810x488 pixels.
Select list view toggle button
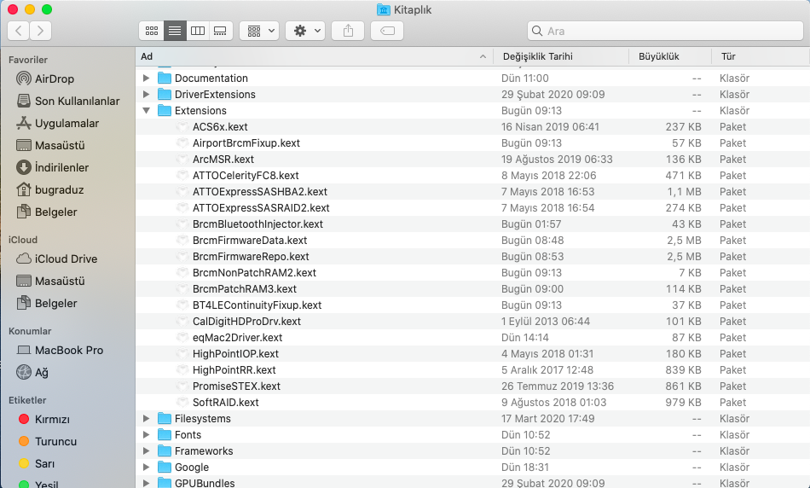tap(175, 31)
